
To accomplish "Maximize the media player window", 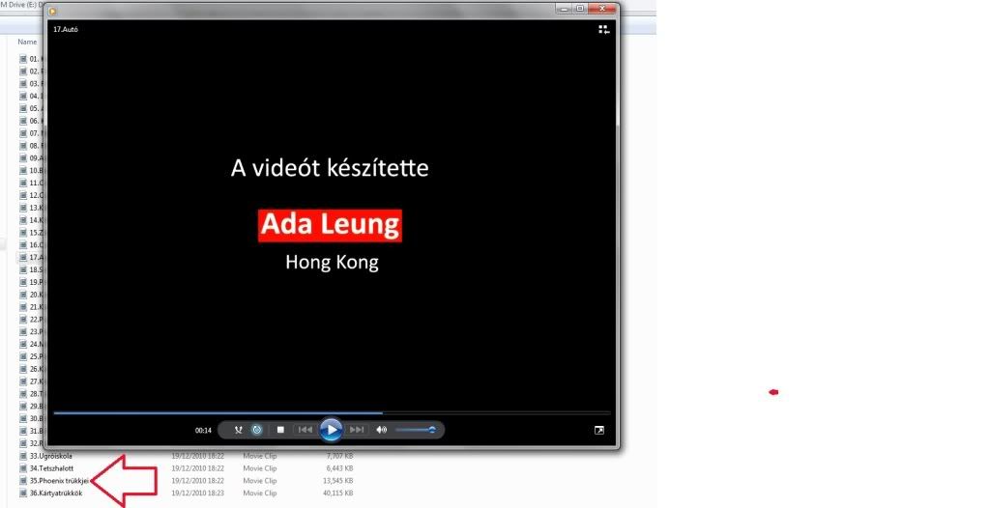I will point(580,9).
